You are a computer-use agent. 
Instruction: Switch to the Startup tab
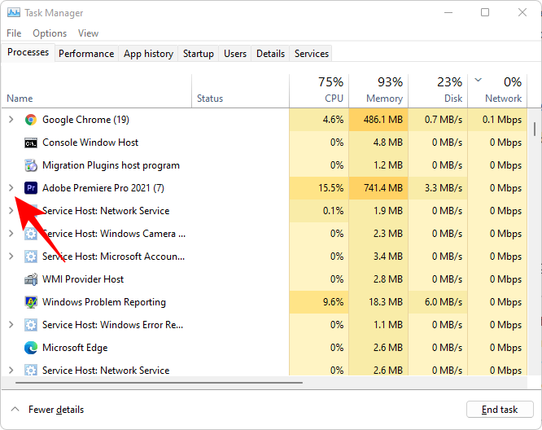click(199, 54)
